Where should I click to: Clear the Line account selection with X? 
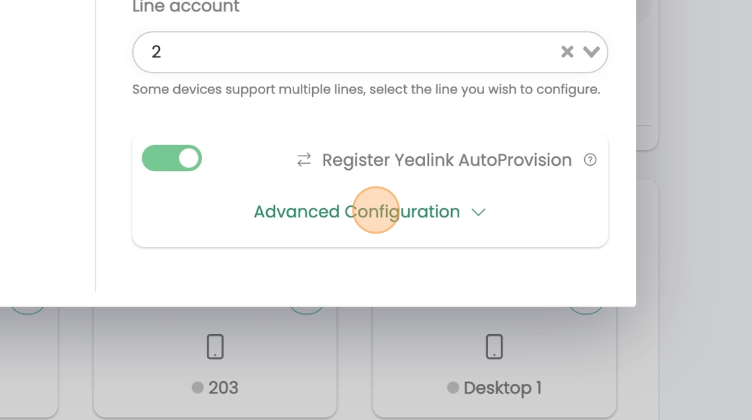[x=567, y=52]
